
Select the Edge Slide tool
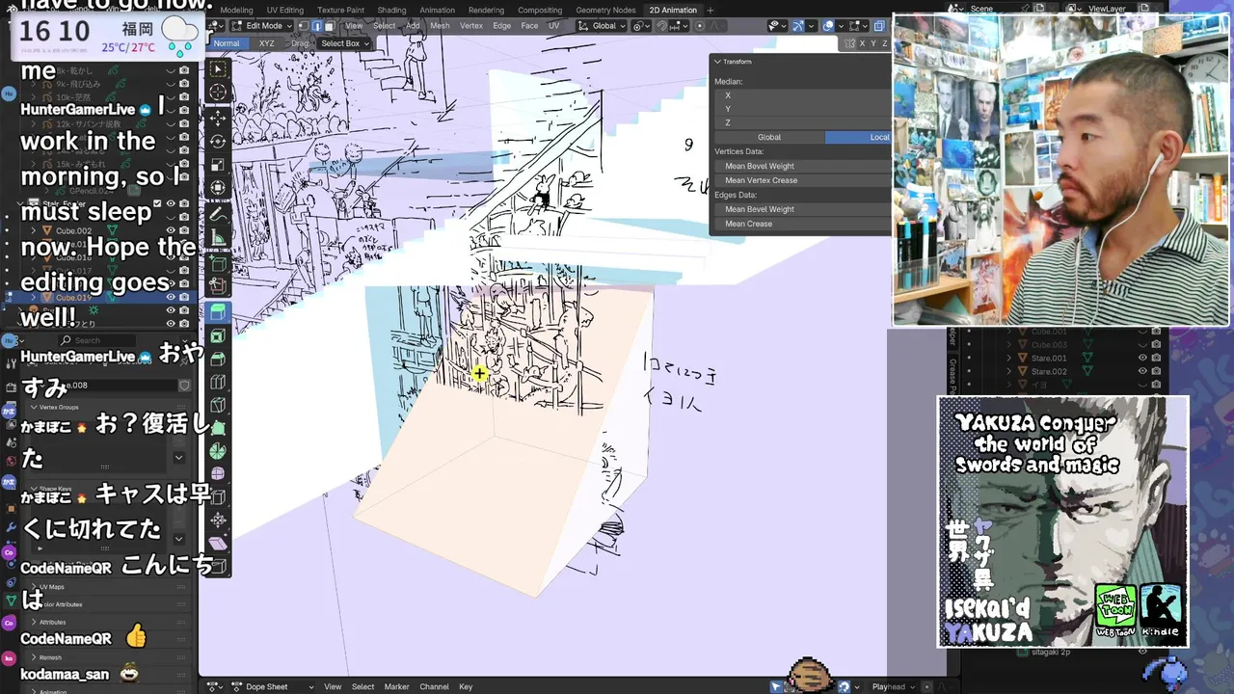(219, 497)
